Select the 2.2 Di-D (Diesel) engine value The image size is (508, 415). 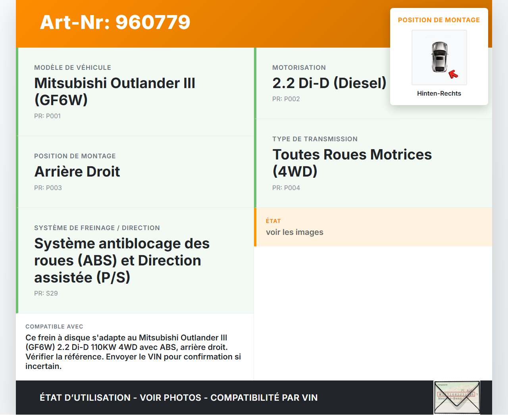click(329, 83)
